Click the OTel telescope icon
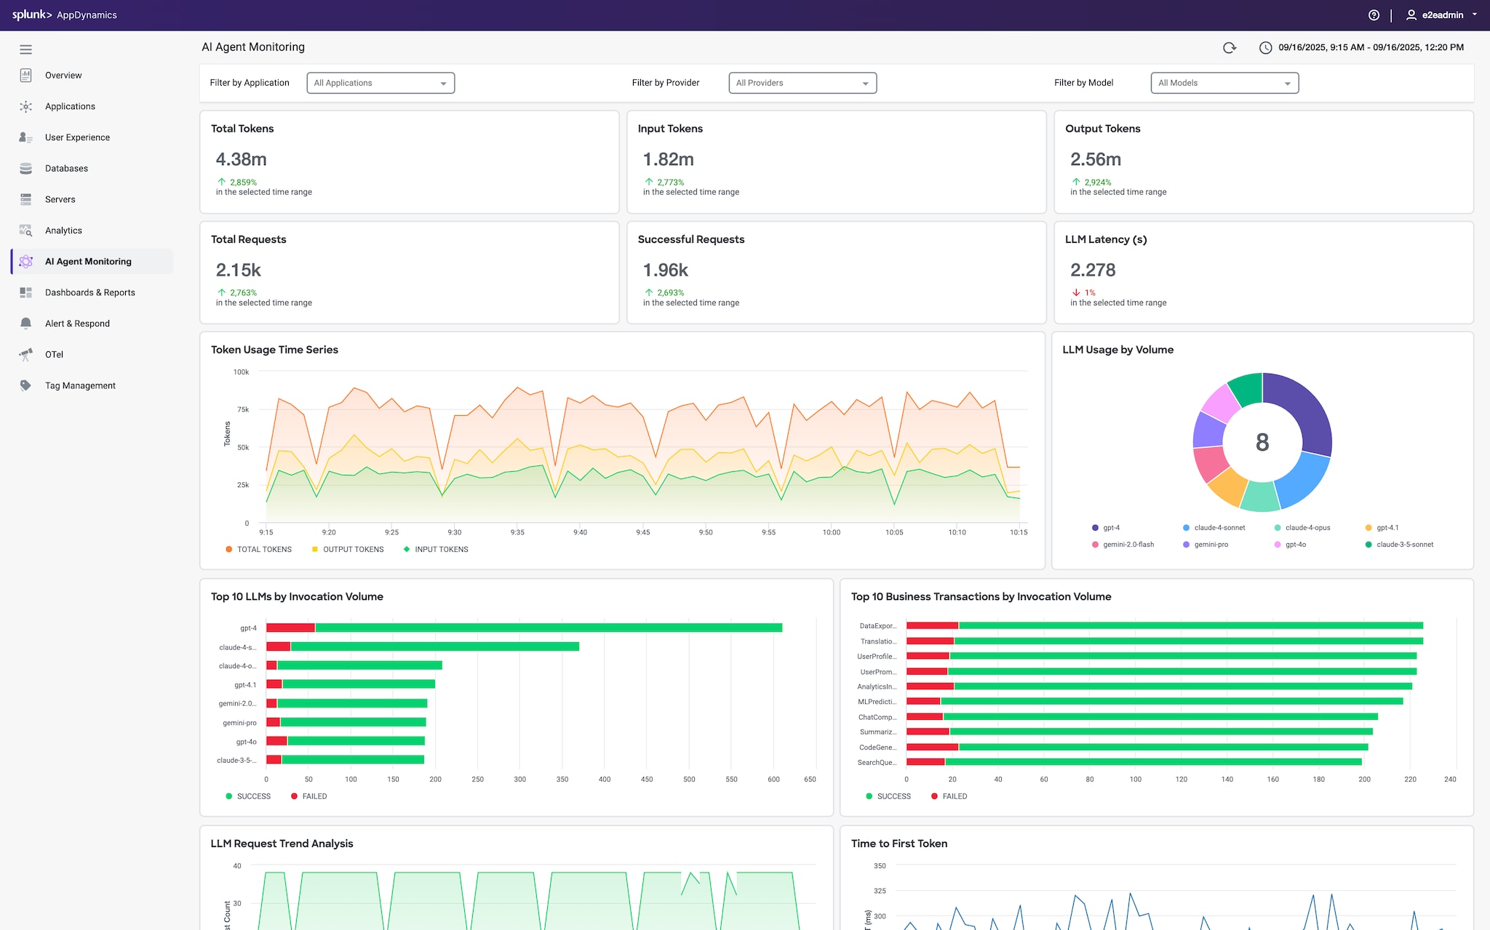1490x930 pixels. (26, 355)
